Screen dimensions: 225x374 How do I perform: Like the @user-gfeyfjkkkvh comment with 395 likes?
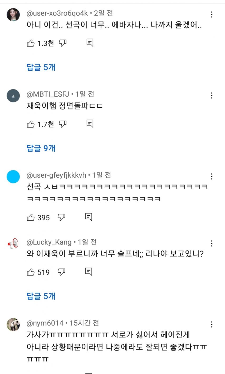31,217
